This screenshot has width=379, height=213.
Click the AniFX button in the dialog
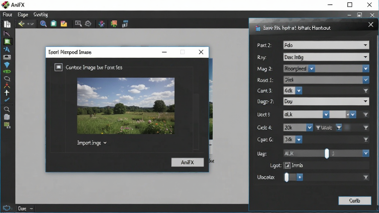click(188, 162)
